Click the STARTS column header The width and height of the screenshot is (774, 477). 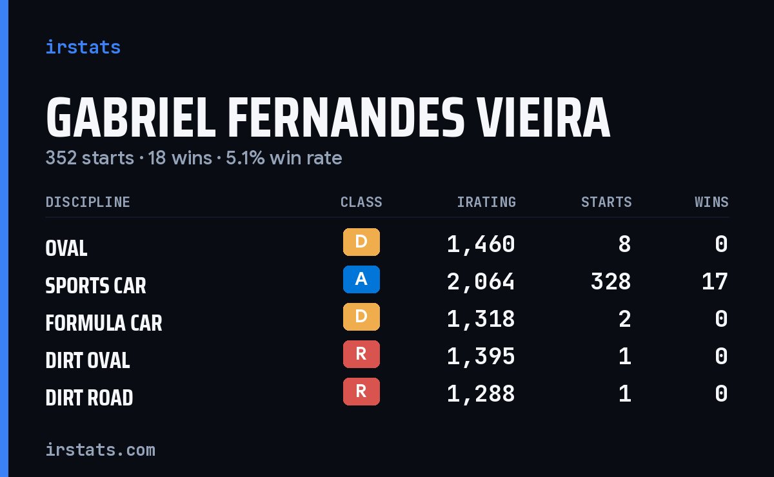click(606, 202)
